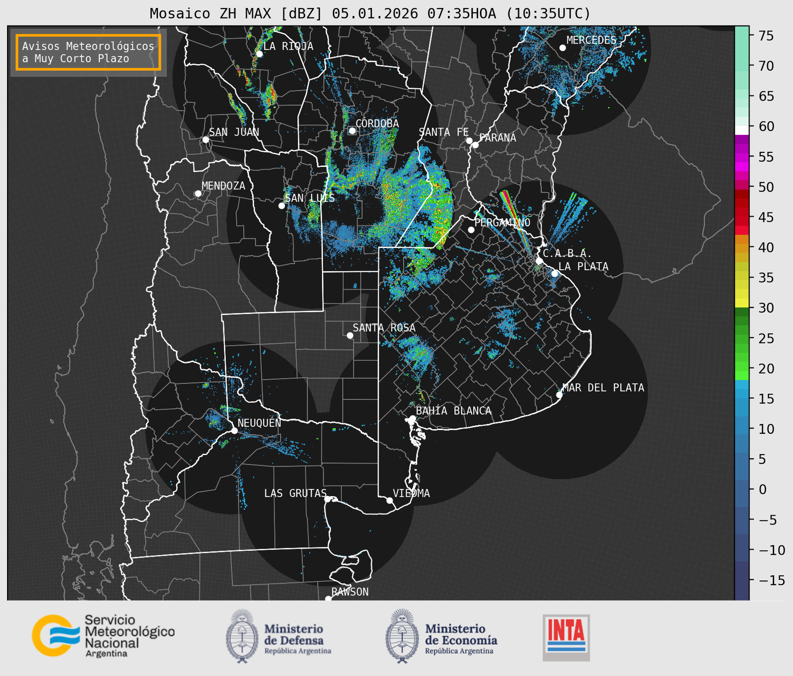
Task: Click the yellow 30 dBZ band in colorbar
Action: point(742,303)
